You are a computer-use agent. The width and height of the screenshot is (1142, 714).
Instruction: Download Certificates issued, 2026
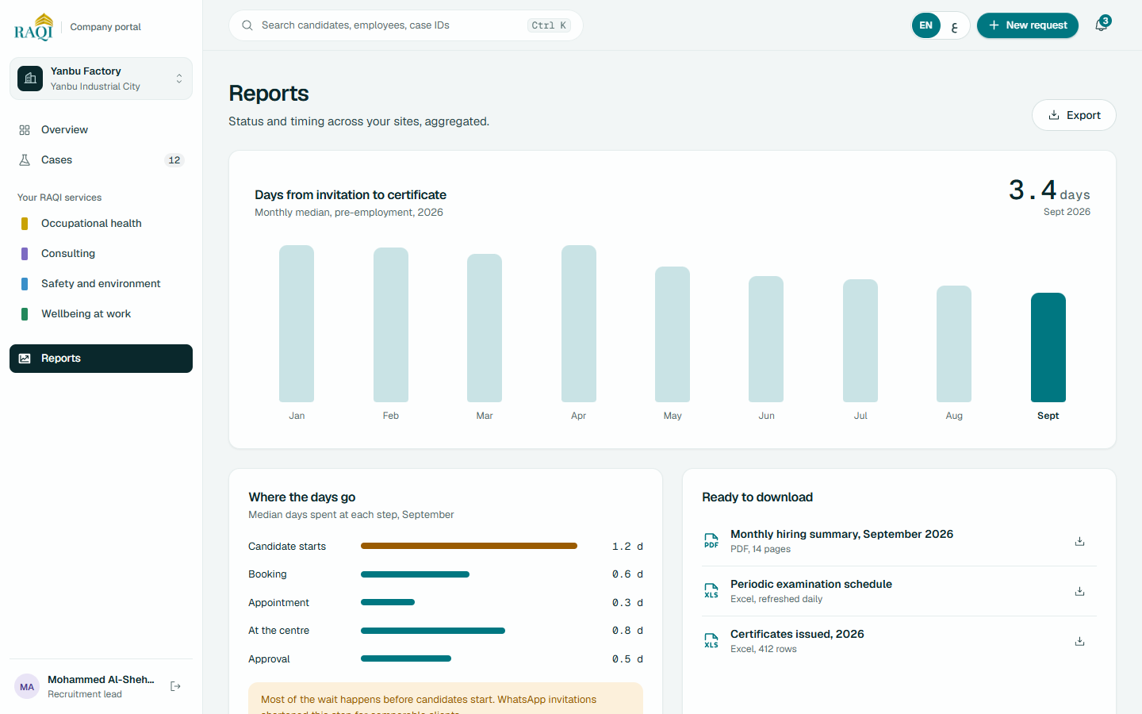coord(1079,641)
